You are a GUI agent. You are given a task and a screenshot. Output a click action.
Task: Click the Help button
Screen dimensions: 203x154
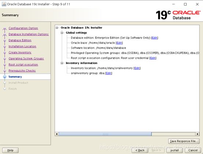tap(10, 150)
